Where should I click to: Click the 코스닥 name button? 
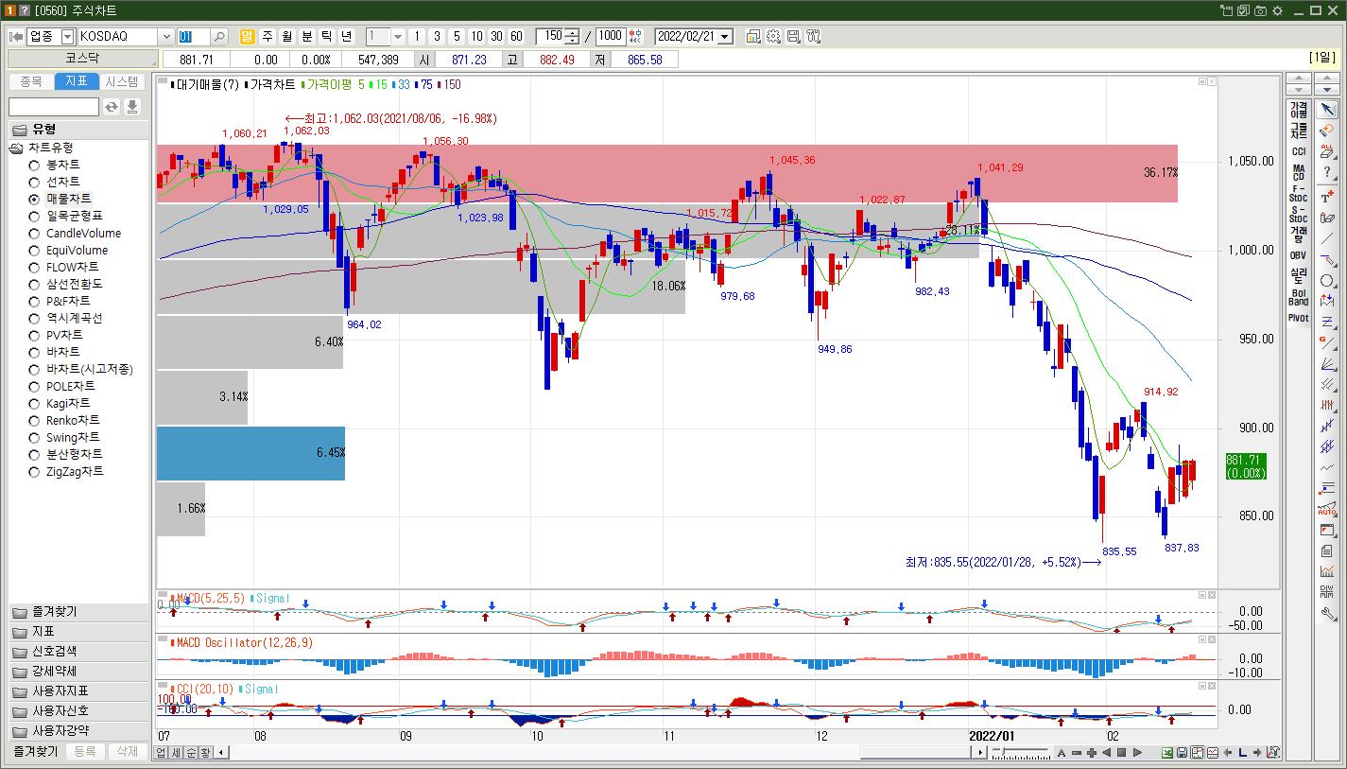tap(82, 59)
